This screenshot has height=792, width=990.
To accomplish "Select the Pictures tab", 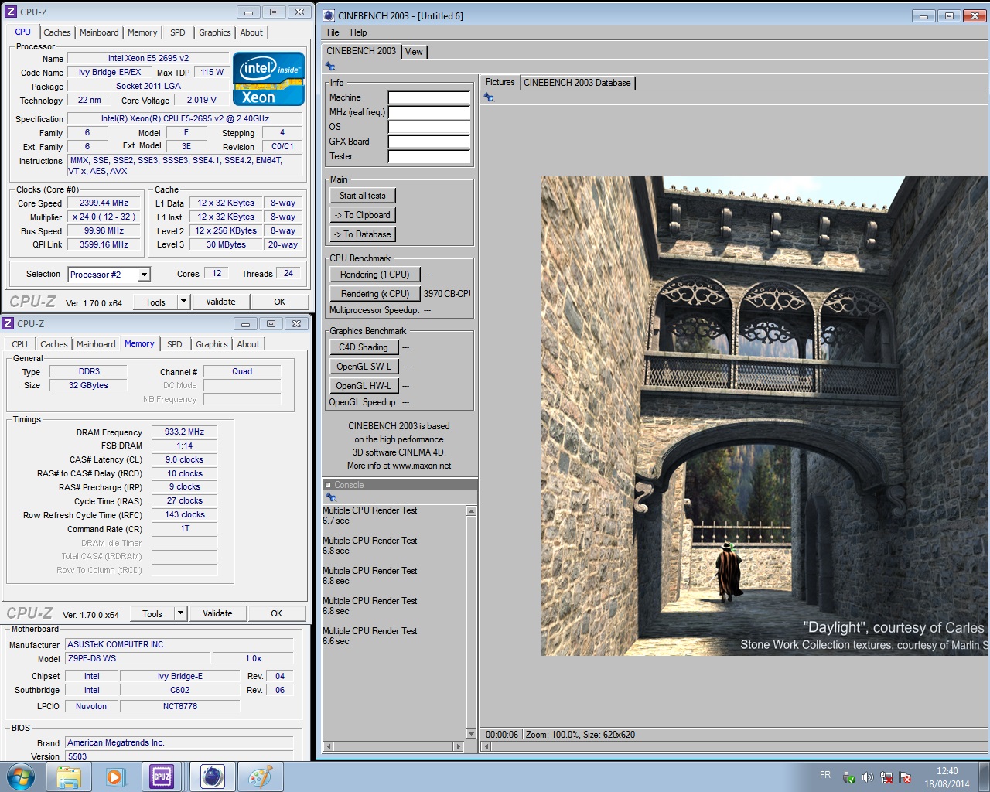I will [x=500, y=82].
